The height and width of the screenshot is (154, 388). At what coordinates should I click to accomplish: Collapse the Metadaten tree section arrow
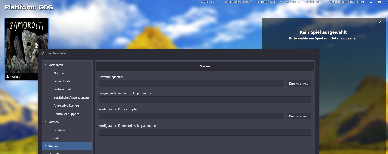click(45, 65)
